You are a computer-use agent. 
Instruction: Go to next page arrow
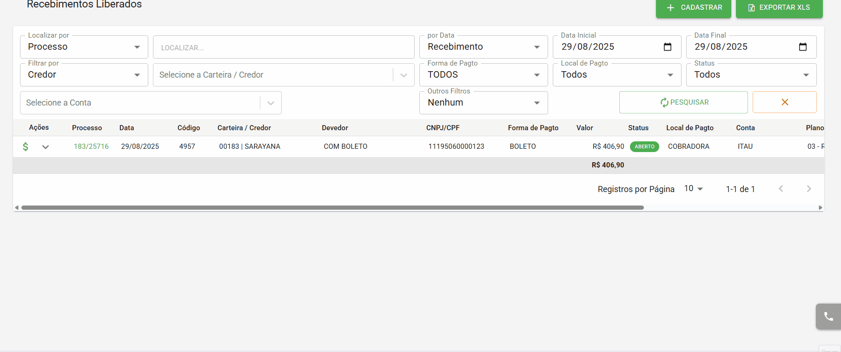(x=809, y=189)
